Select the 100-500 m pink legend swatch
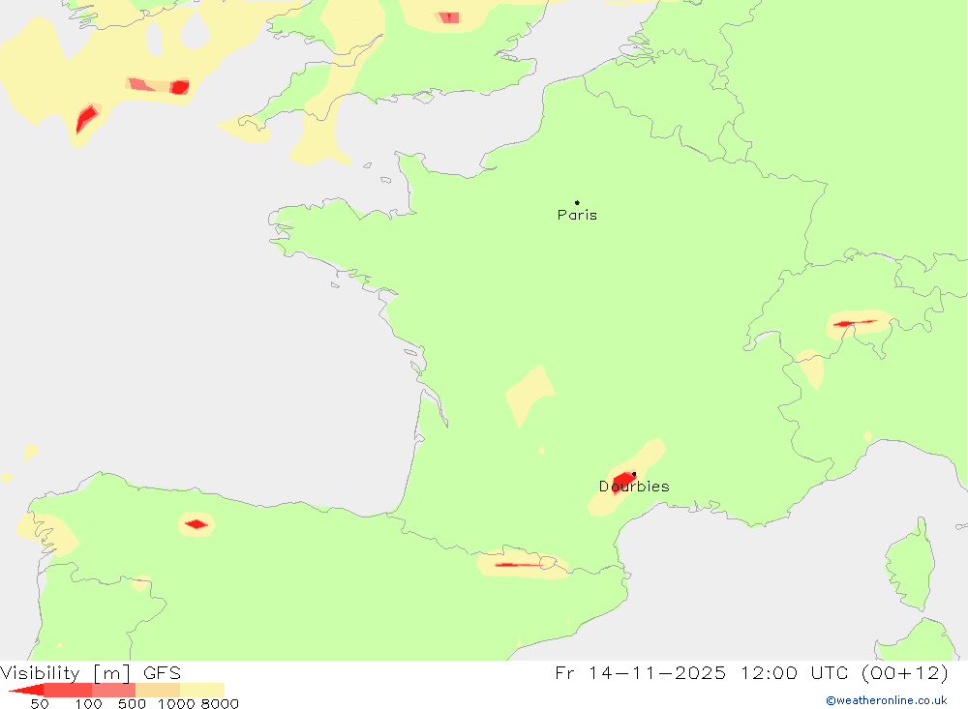Viewport: 968px width, 709px height. [x=113, y=690]
